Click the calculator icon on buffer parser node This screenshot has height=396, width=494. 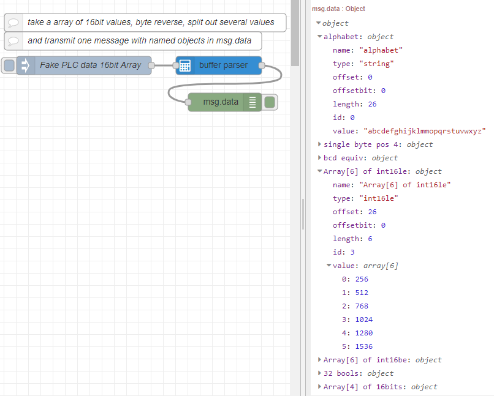point(185,65)
